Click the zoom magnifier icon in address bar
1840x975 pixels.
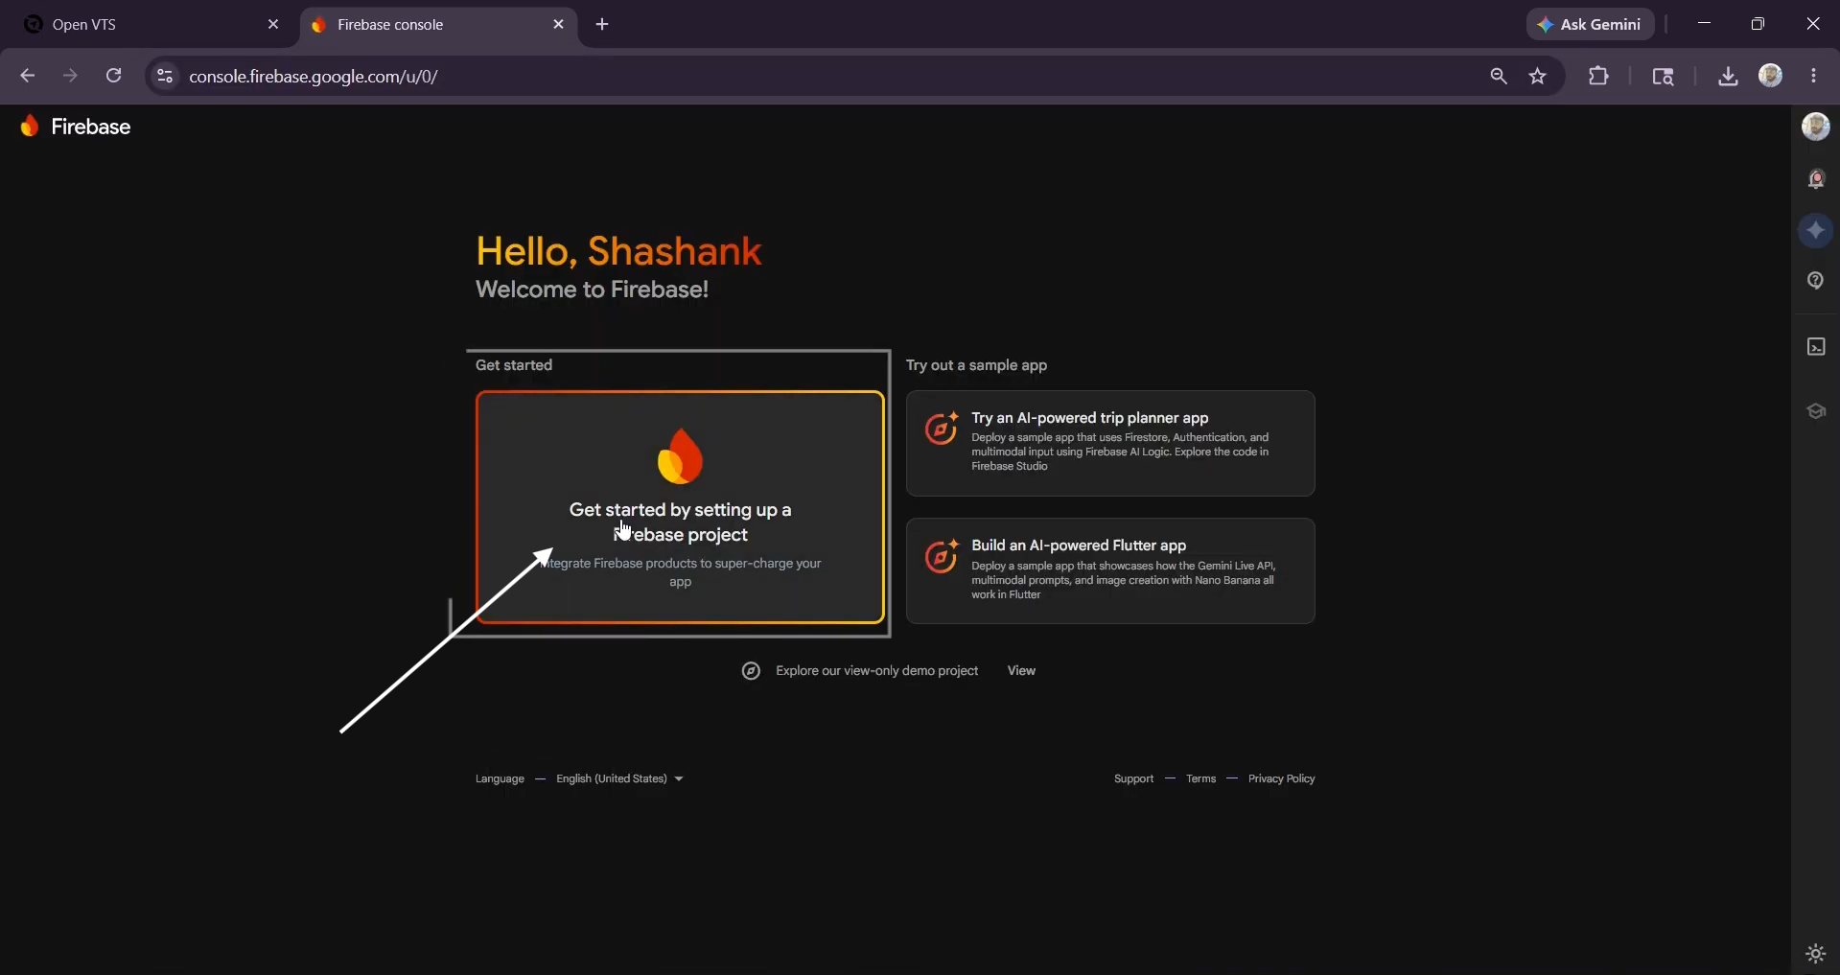(1498, 76)
